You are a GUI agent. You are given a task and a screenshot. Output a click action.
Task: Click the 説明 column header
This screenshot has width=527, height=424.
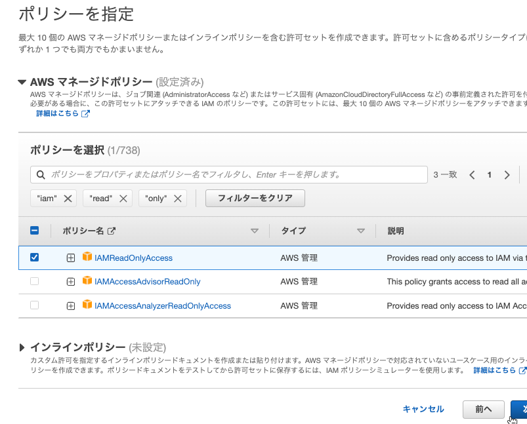[396, 231]
